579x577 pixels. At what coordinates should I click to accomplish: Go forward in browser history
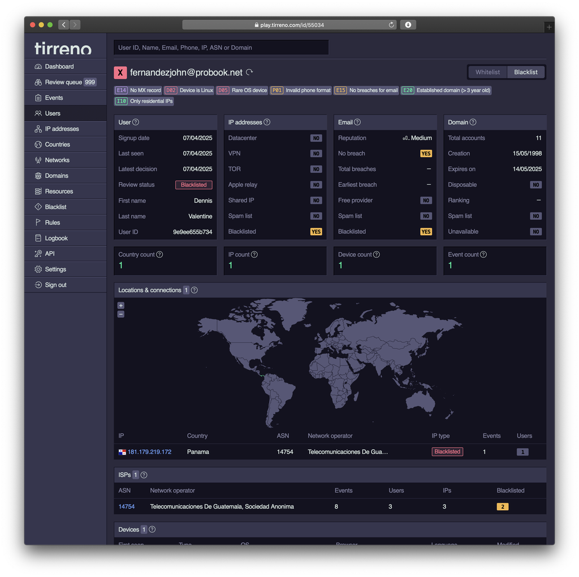[75, 25]
